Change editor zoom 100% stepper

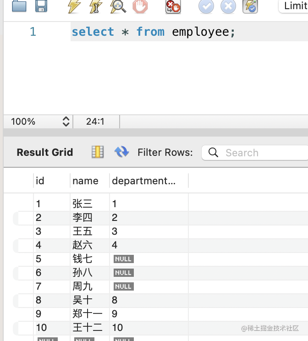click(x=66, y=121)
